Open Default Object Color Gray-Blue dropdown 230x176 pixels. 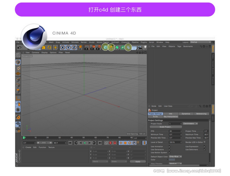[175, 157]
